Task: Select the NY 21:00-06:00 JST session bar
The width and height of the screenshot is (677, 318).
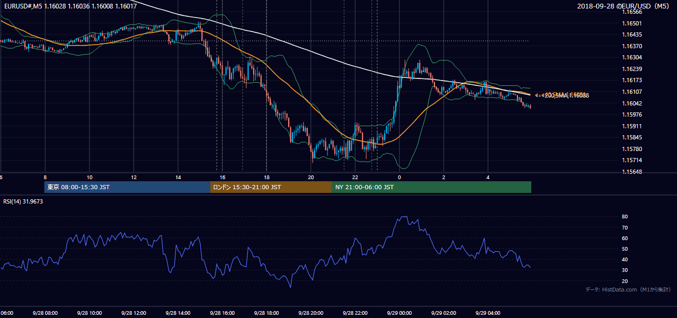Action: (432, 187)
